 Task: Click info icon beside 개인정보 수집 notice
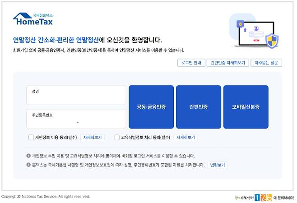click(28, 156)
